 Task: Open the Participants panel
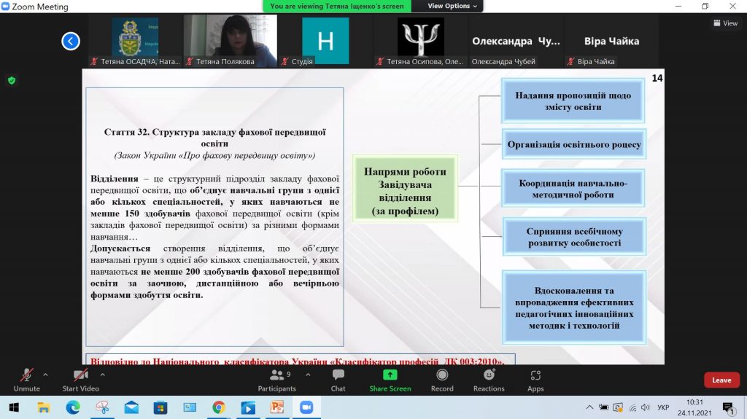[x=277, y=379]
